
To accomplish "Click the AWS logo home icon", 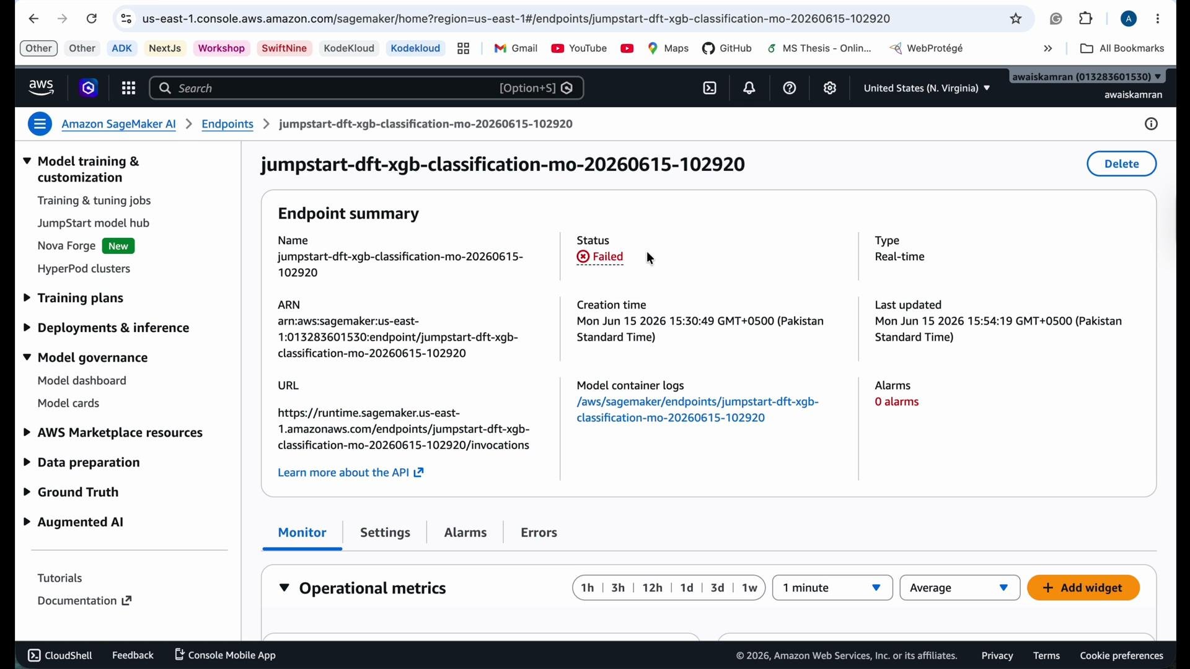I will point(42,88).
